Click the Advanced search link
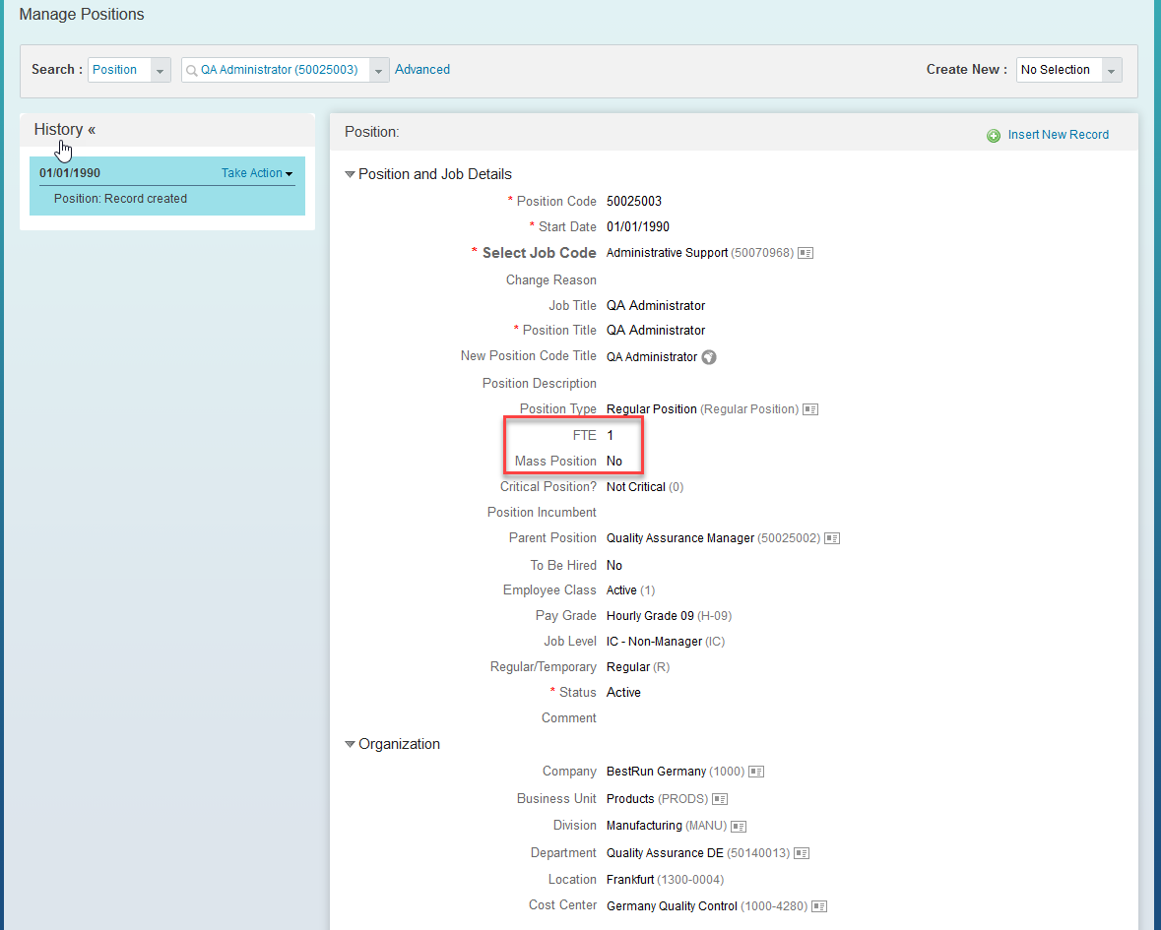 [422, 70]
